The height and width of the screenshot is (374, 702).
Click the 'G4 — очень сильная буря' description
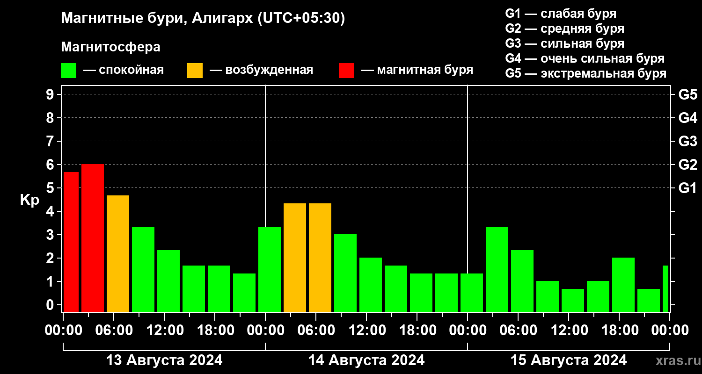(x=585, y=58)
